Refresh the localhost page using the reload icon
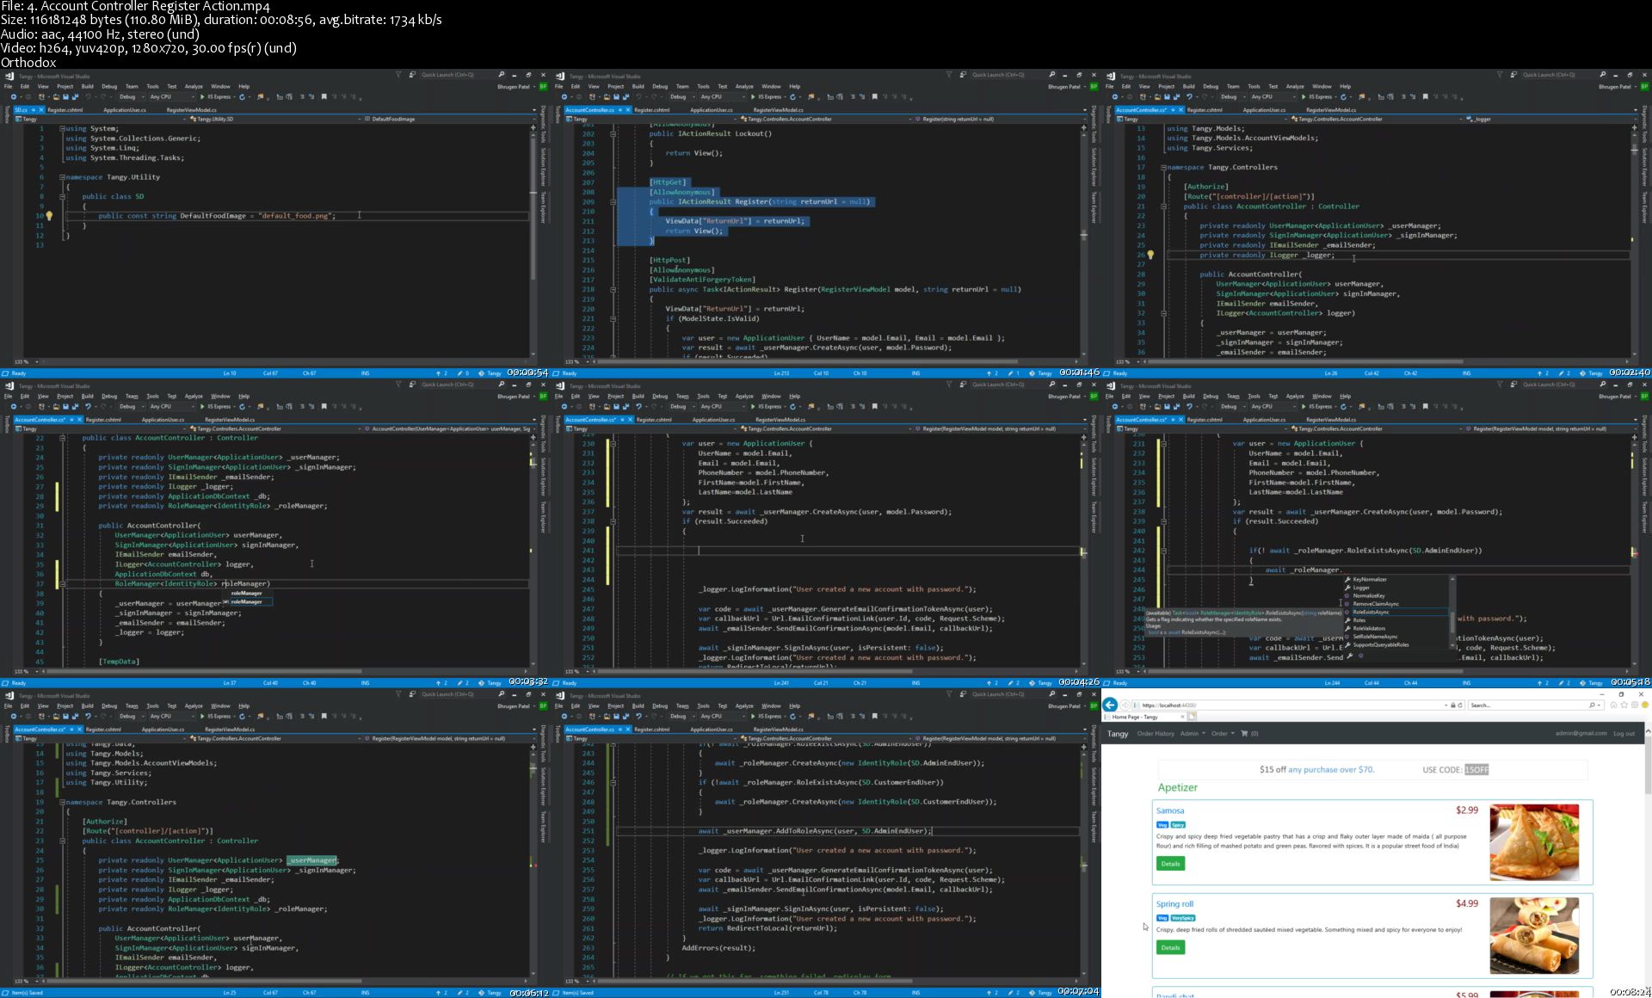Screen dimensions: 1652x998 1460,705
